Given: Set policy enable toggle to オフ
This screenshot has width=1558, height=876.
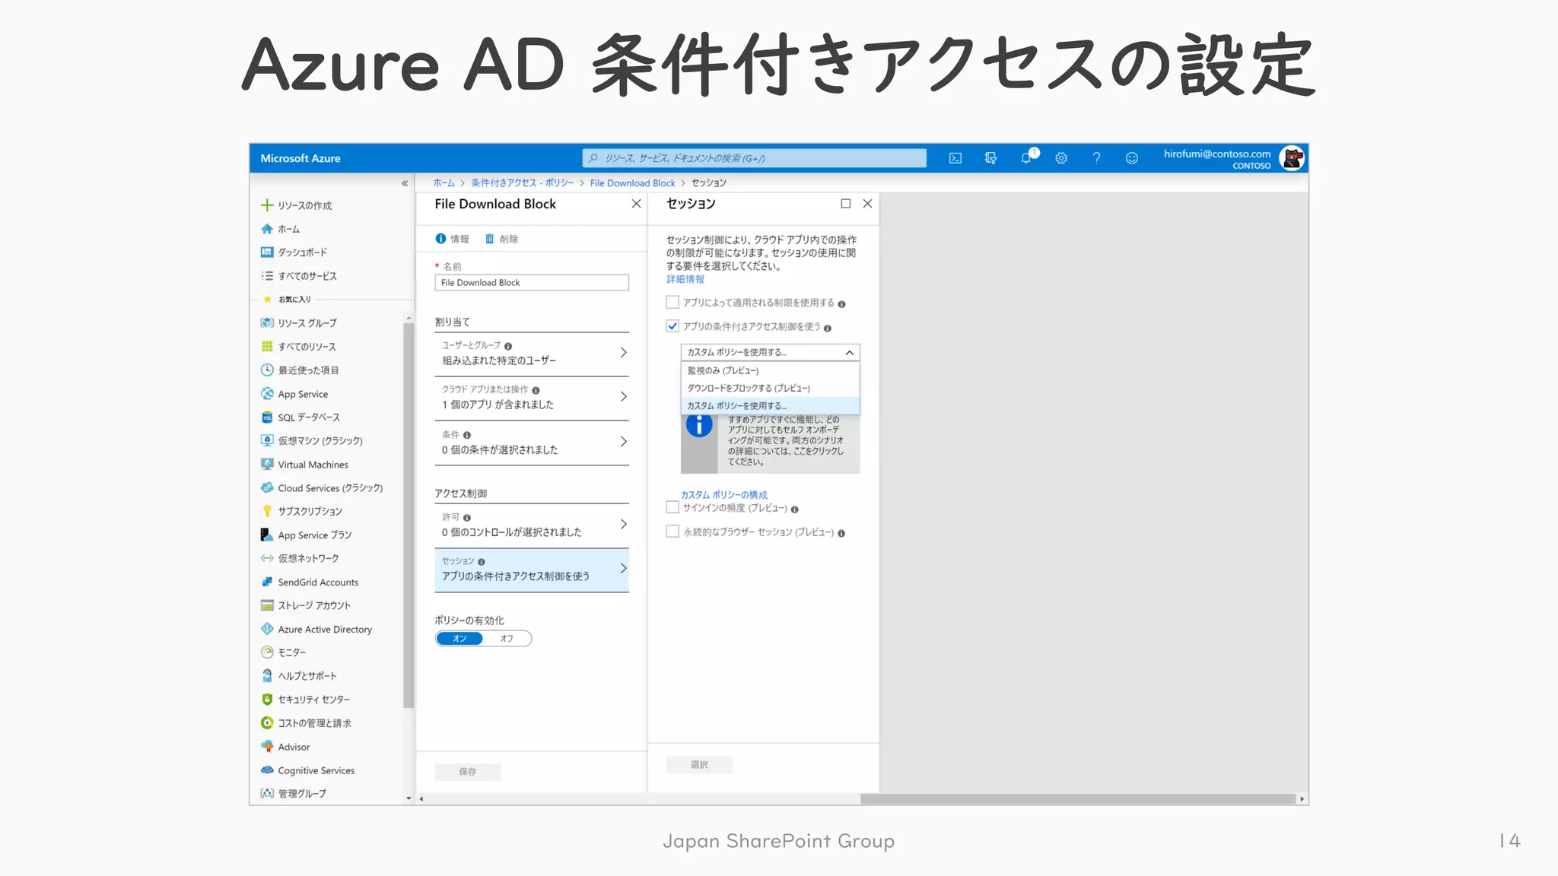Looking at the screenshot, I should tap(507, 639).
